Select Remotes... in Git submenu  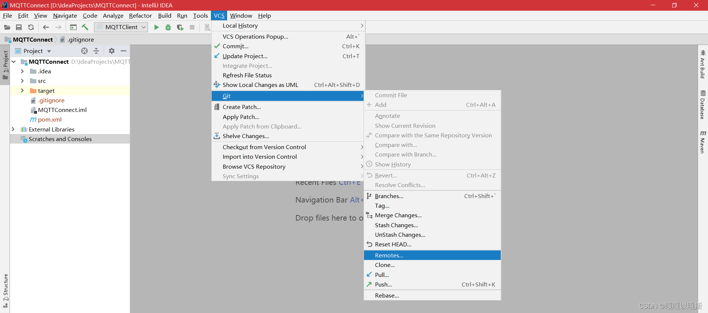coord(432,255)
